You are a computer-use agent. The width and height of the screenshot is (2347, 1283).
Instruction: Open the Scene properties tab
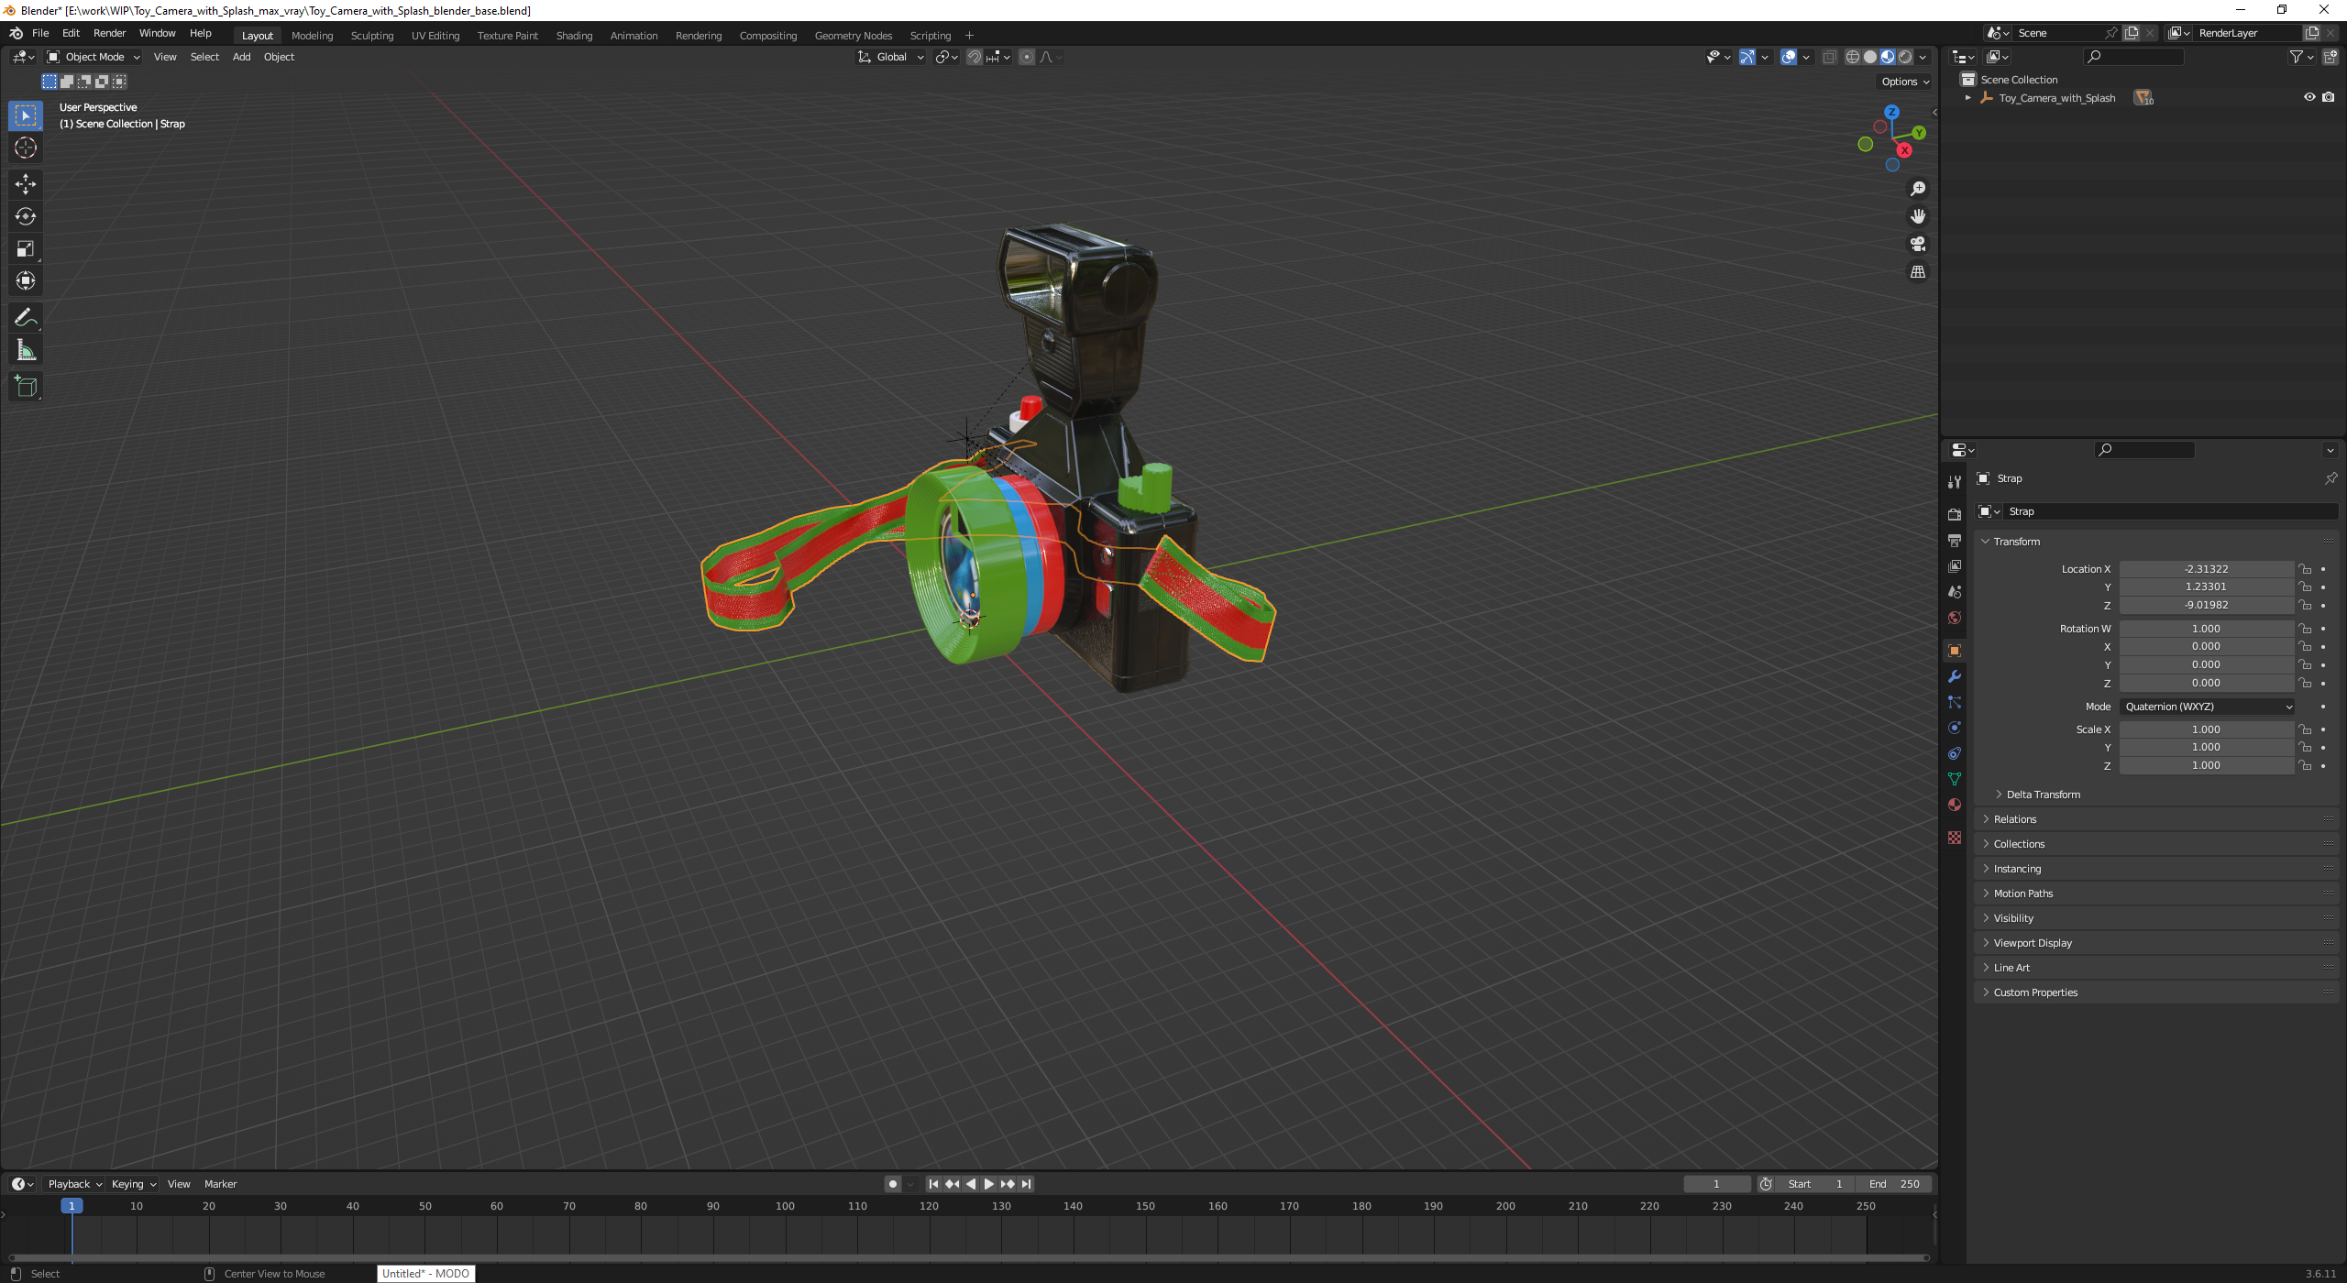(1955, 592)
